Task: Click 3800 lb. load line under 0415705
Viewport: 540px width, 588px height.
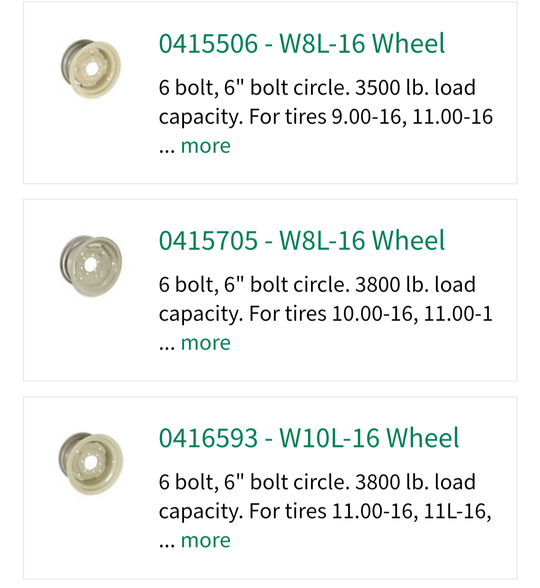Action: coord(317,284)
